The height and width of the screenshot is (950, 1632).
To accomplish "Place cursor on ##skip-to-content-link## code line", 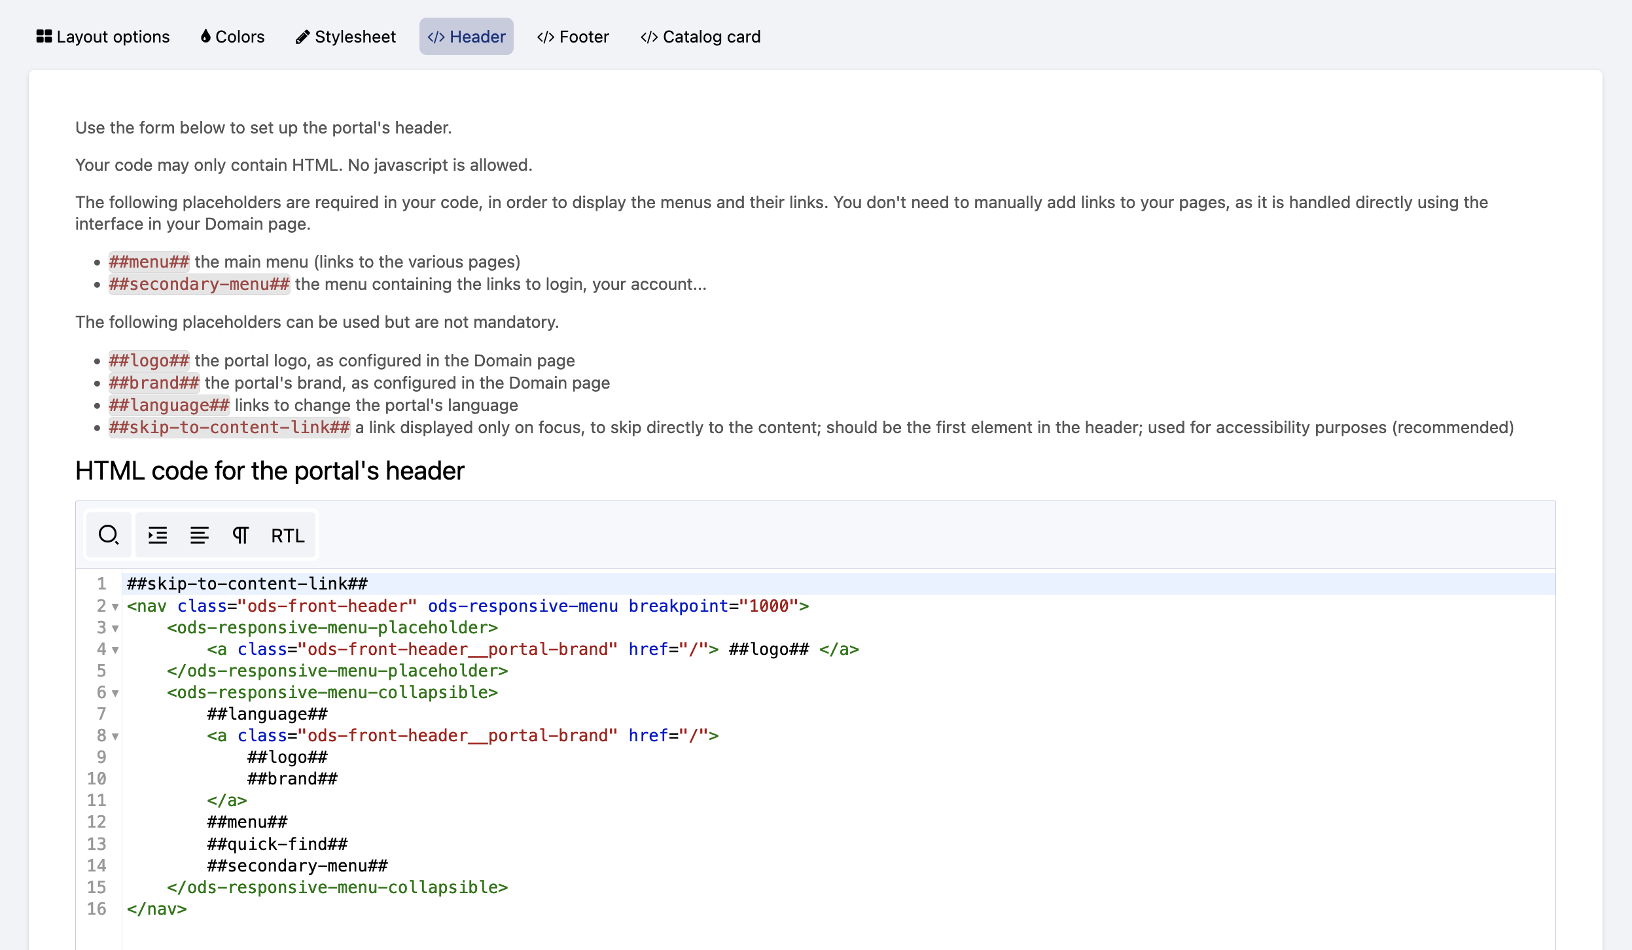I will click(247, 584).
